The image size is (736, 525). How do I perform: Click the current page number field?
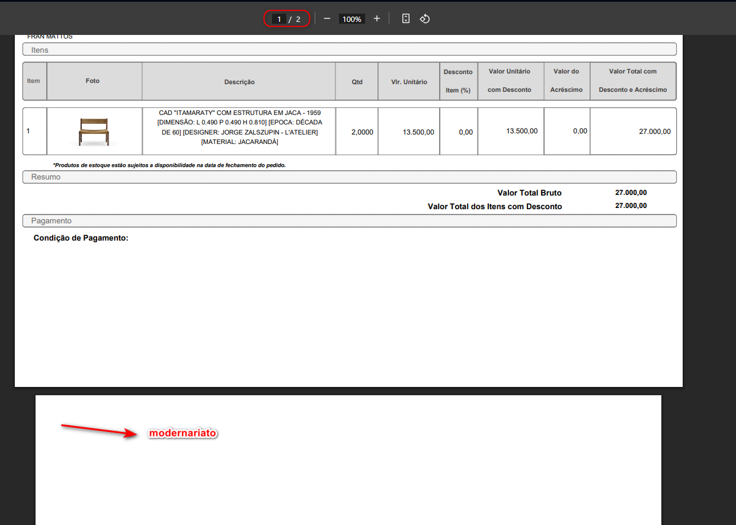[279, 19]
